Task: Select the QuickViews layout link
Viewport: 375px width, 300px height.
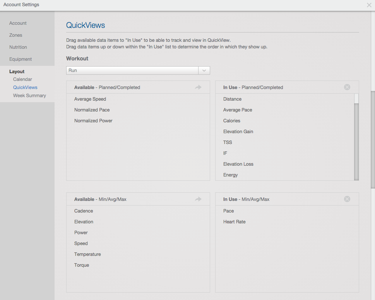Action: point(25,87)
